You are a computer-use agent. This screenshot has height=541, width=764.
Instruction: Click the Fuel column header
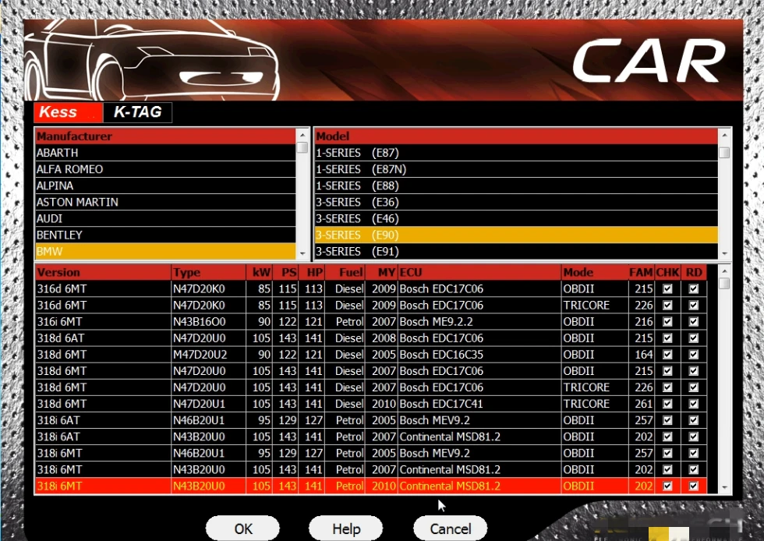[345, 272]
